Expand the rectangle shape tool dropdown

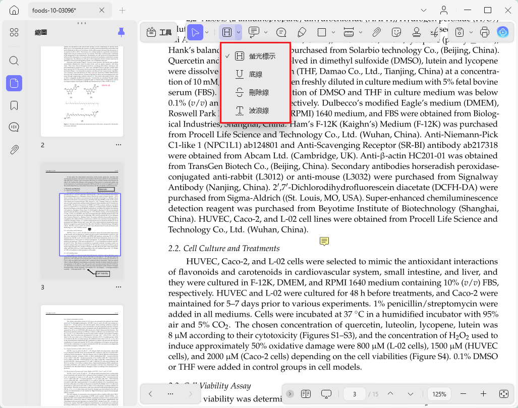click(333, 32)
